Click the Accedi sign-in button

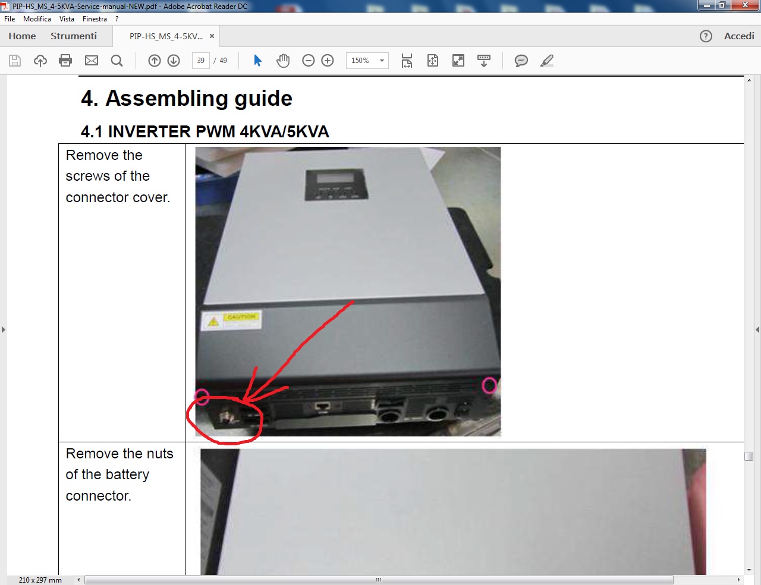tap(739, 36)
